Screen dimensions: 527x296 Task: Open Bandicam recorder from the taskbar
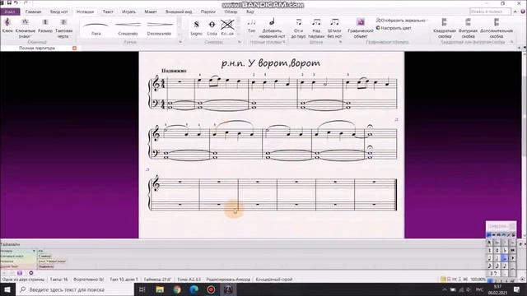click(211, 289)
